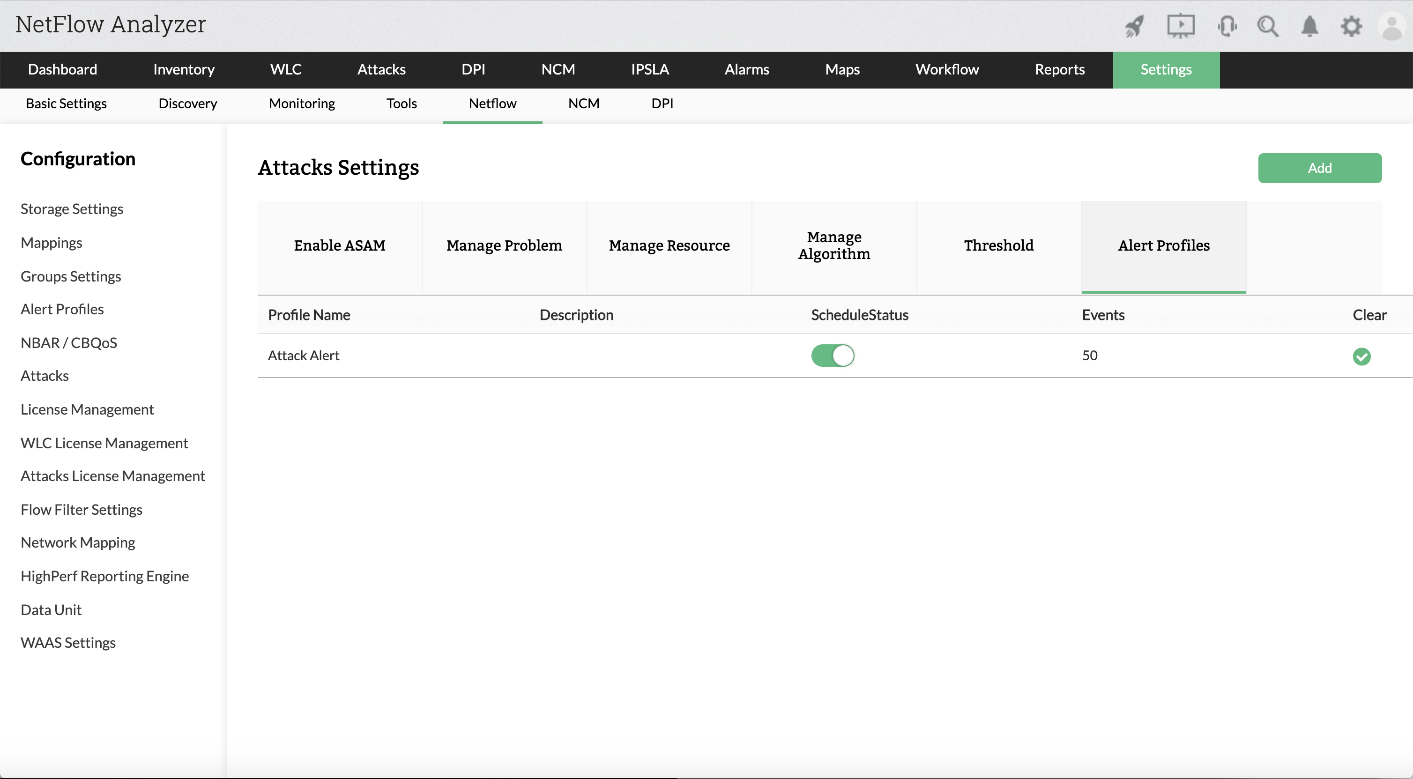Open the Flow Filter Settings link
The image size is (1413, 779).
tap(81, 510)
